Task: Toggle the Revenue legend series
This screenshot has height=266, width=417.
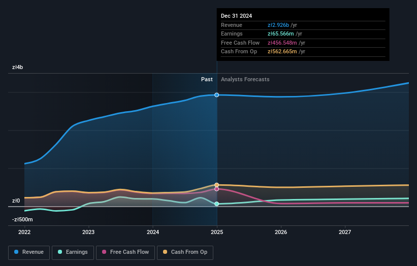Action: click(x=29, y=252)
